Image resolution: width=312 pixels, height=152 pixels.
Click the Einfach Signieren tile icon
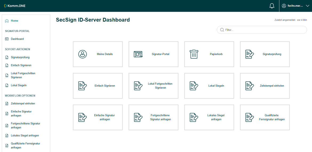(82, 86)
